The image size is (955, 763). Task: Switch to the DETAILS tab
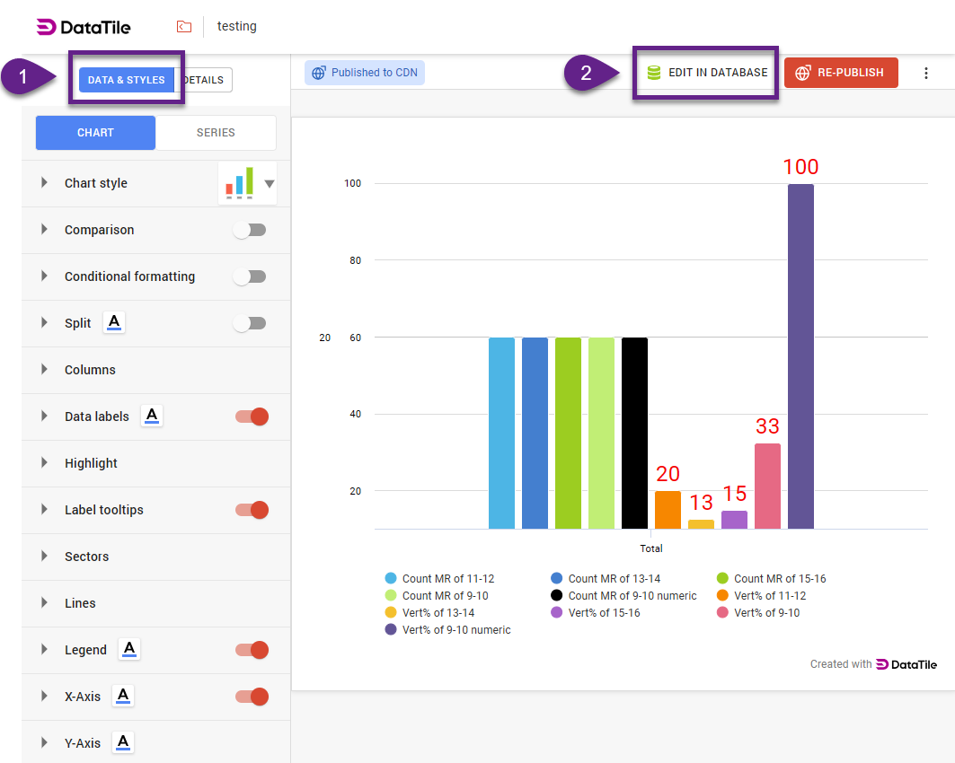tap(205, 80)
